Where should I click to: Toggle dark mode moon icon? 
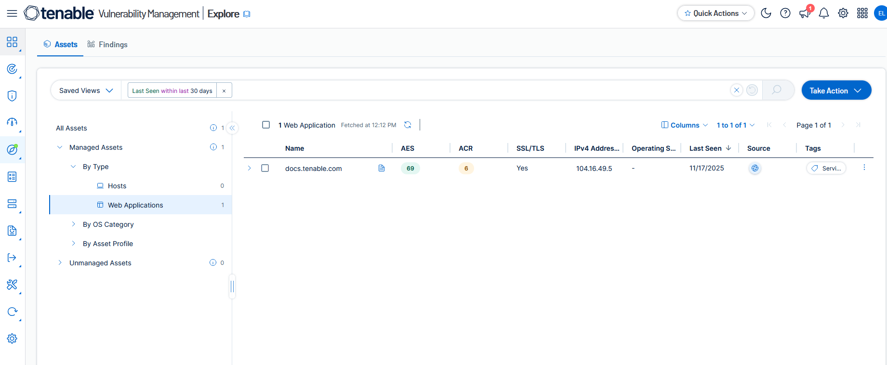click(766, 13)
